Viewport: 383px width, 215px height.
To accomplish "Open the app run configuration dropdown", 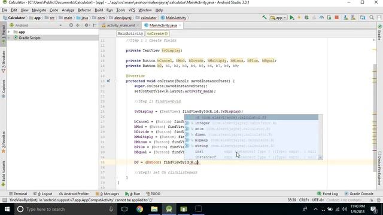I will tap(278, 17).
